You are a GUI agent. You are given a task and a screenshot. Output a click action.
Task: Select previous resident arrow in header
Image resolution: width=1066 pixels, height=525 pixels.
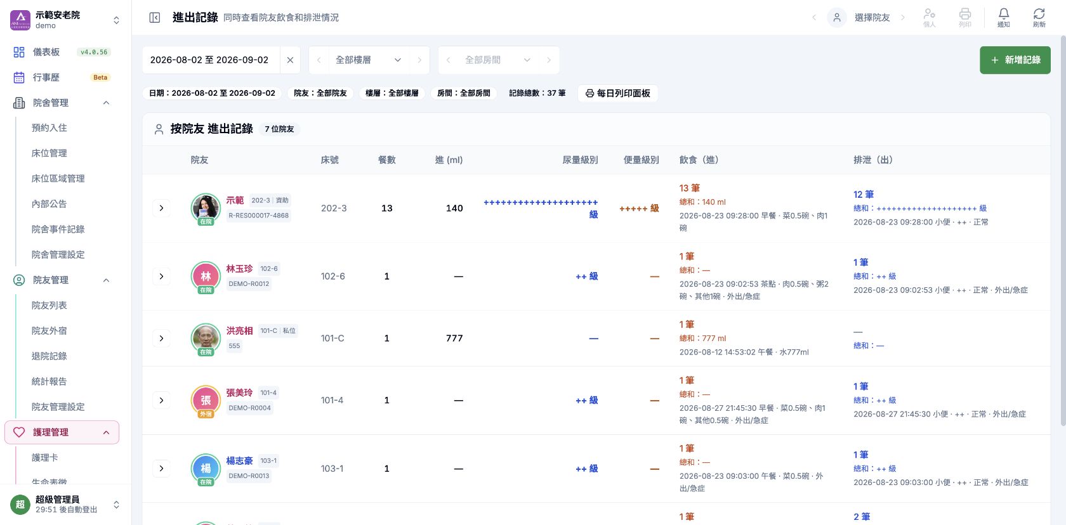(814, 18)
